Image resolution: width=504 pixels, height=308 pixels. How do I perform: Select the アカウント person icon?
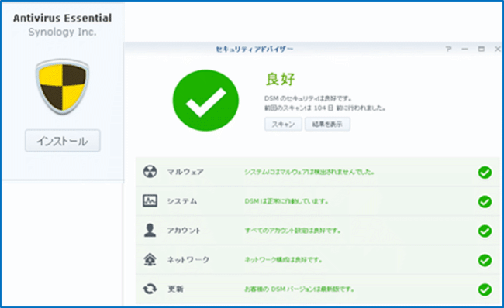(x=150, y=230)
